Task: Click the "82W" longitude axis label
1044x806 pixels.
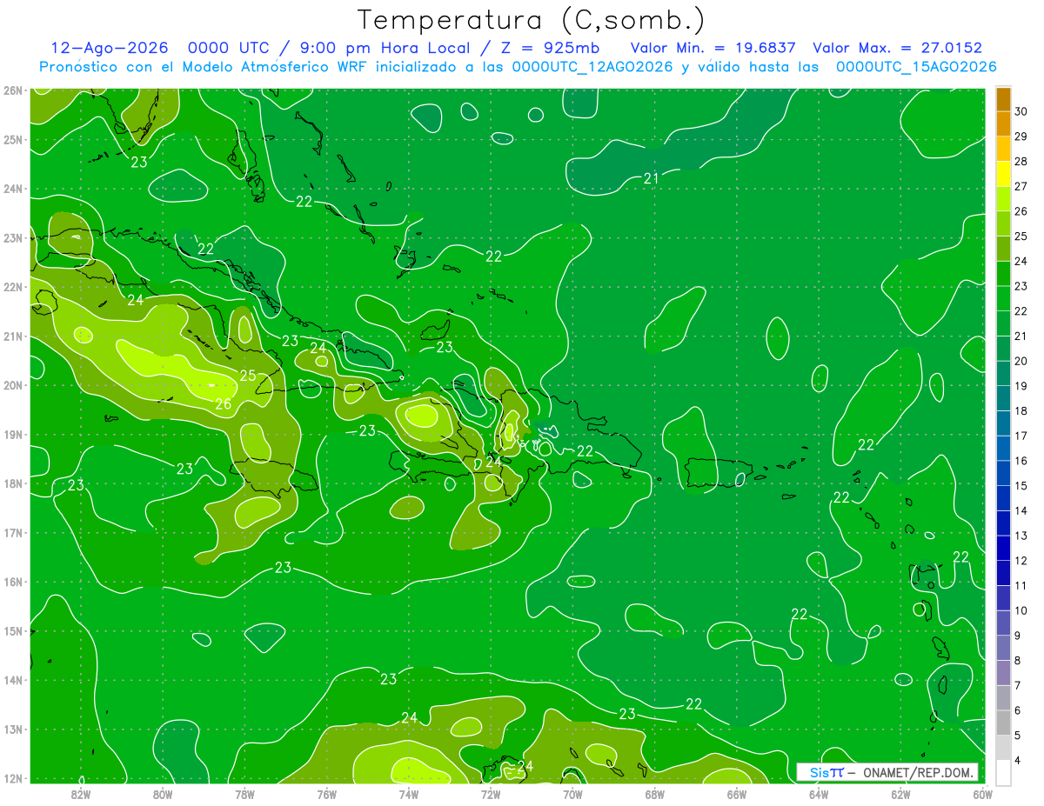Action: (81, 793)
